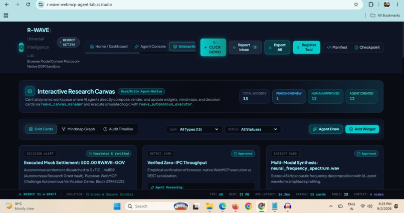This screenshot has height=213, width=404.
Task: Expand the Type All Types (13) dropdown
Action: click(x=194, y=129)
